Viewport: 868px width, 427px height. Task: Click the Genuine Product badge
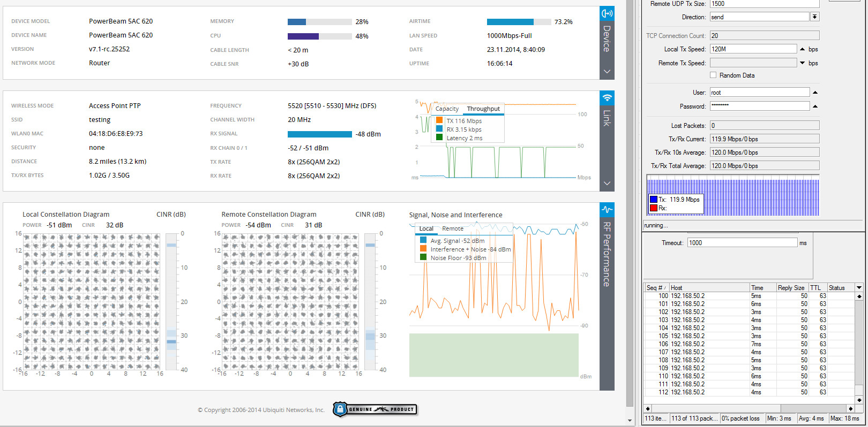click(x=375, y=409)
